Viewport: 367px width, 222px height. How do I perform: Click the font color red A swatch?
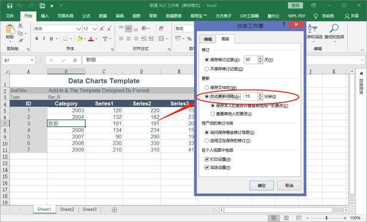point(91,39)
